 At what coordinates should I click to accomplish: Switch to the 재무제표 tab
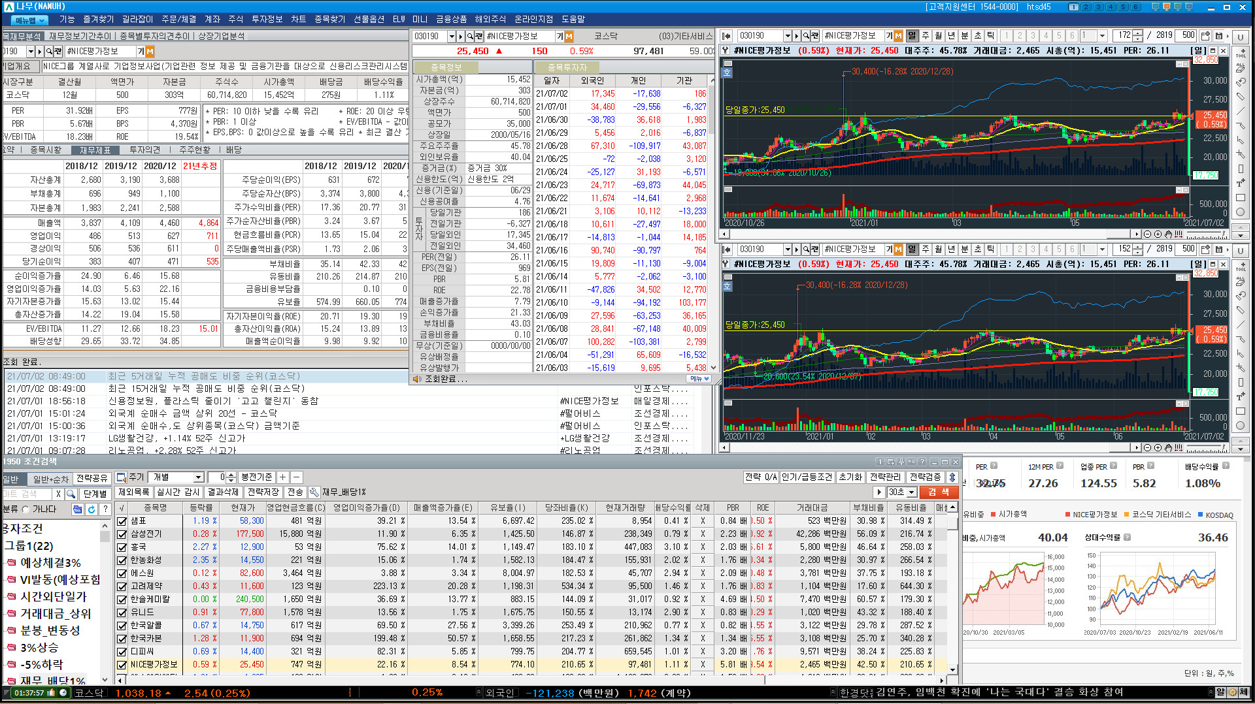[x=95, y=150]
